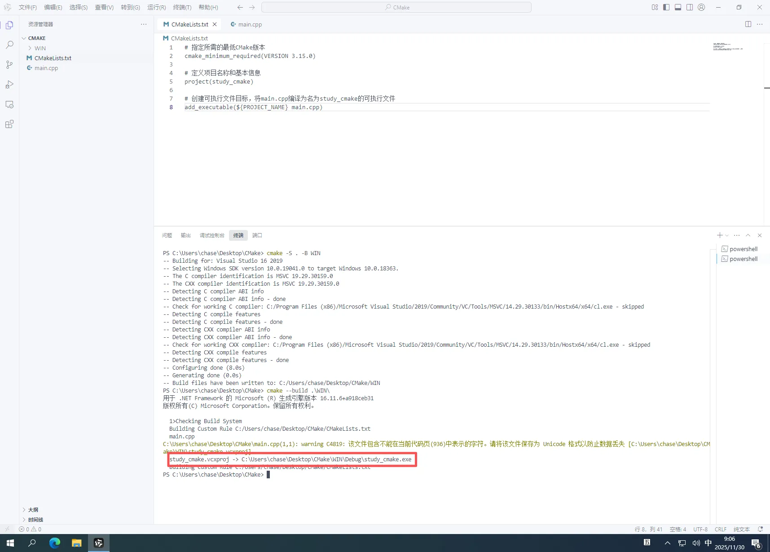This screenshot has width=770, height=552.
Task: Open the Source Control view
Action: tap(9, 64)
